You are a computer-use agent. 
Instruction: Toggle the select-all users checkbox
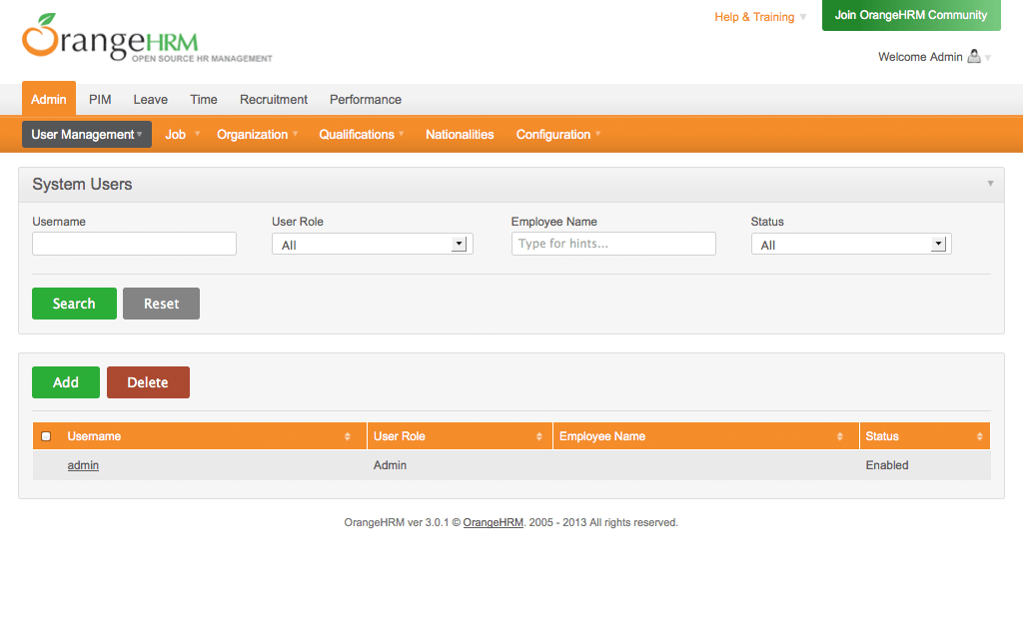pos(46,436)
